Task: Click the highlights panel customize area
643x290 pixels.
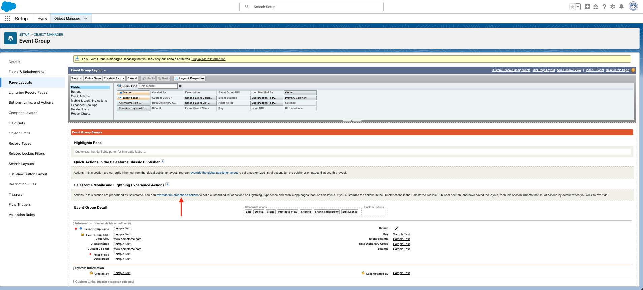Action: click(x=352, y=152)
